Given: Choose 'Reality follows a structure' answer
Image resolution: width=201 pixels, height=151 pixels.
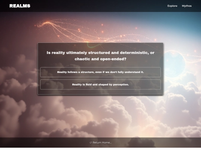Looking at the screenshot, I should click(x=100, y=72).
